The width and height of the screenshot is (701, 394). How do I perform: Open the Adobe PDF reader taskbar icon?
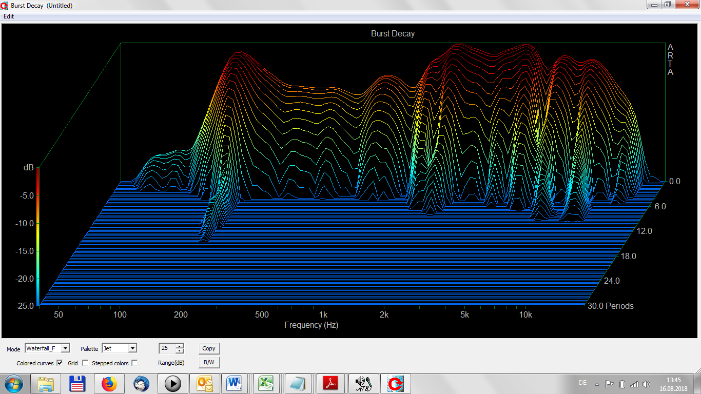pyautogui.click(x=331, y=383)
